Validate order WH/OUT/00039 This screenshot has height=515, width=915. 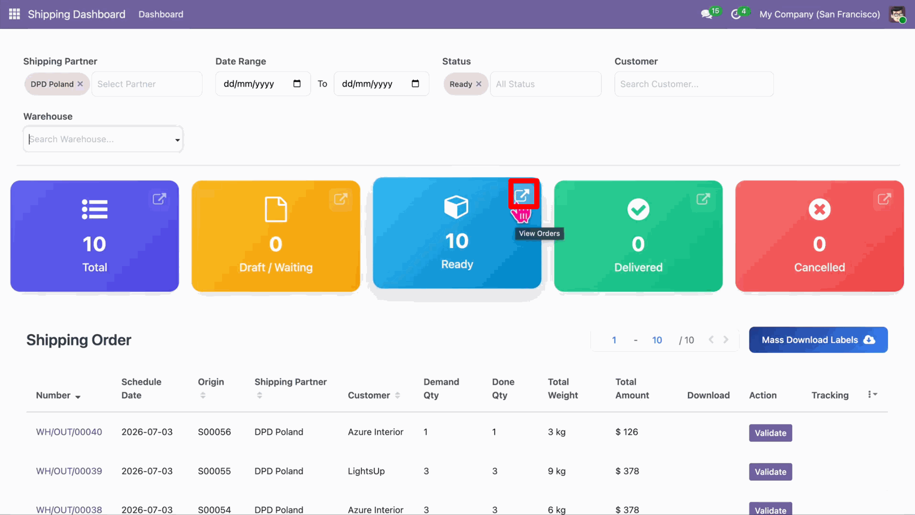click(770, 472)
